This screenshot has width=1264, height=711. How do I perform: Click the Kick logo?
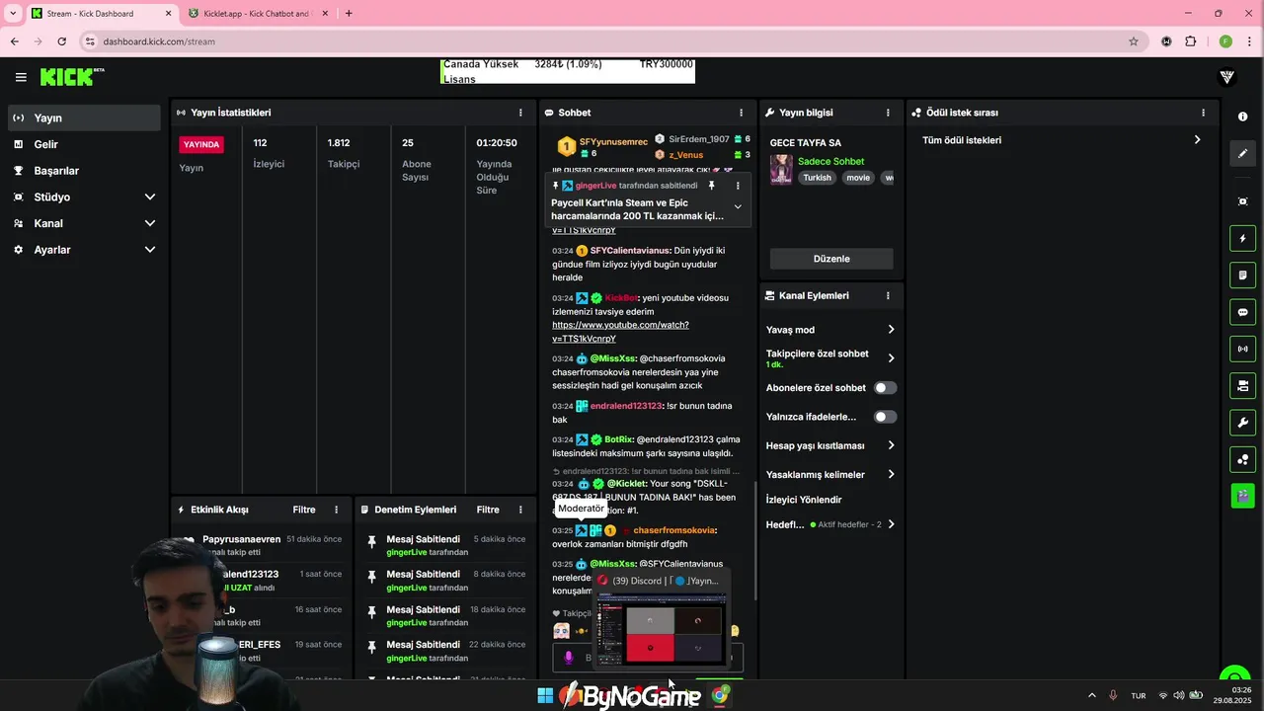click(x=72, y=77)
